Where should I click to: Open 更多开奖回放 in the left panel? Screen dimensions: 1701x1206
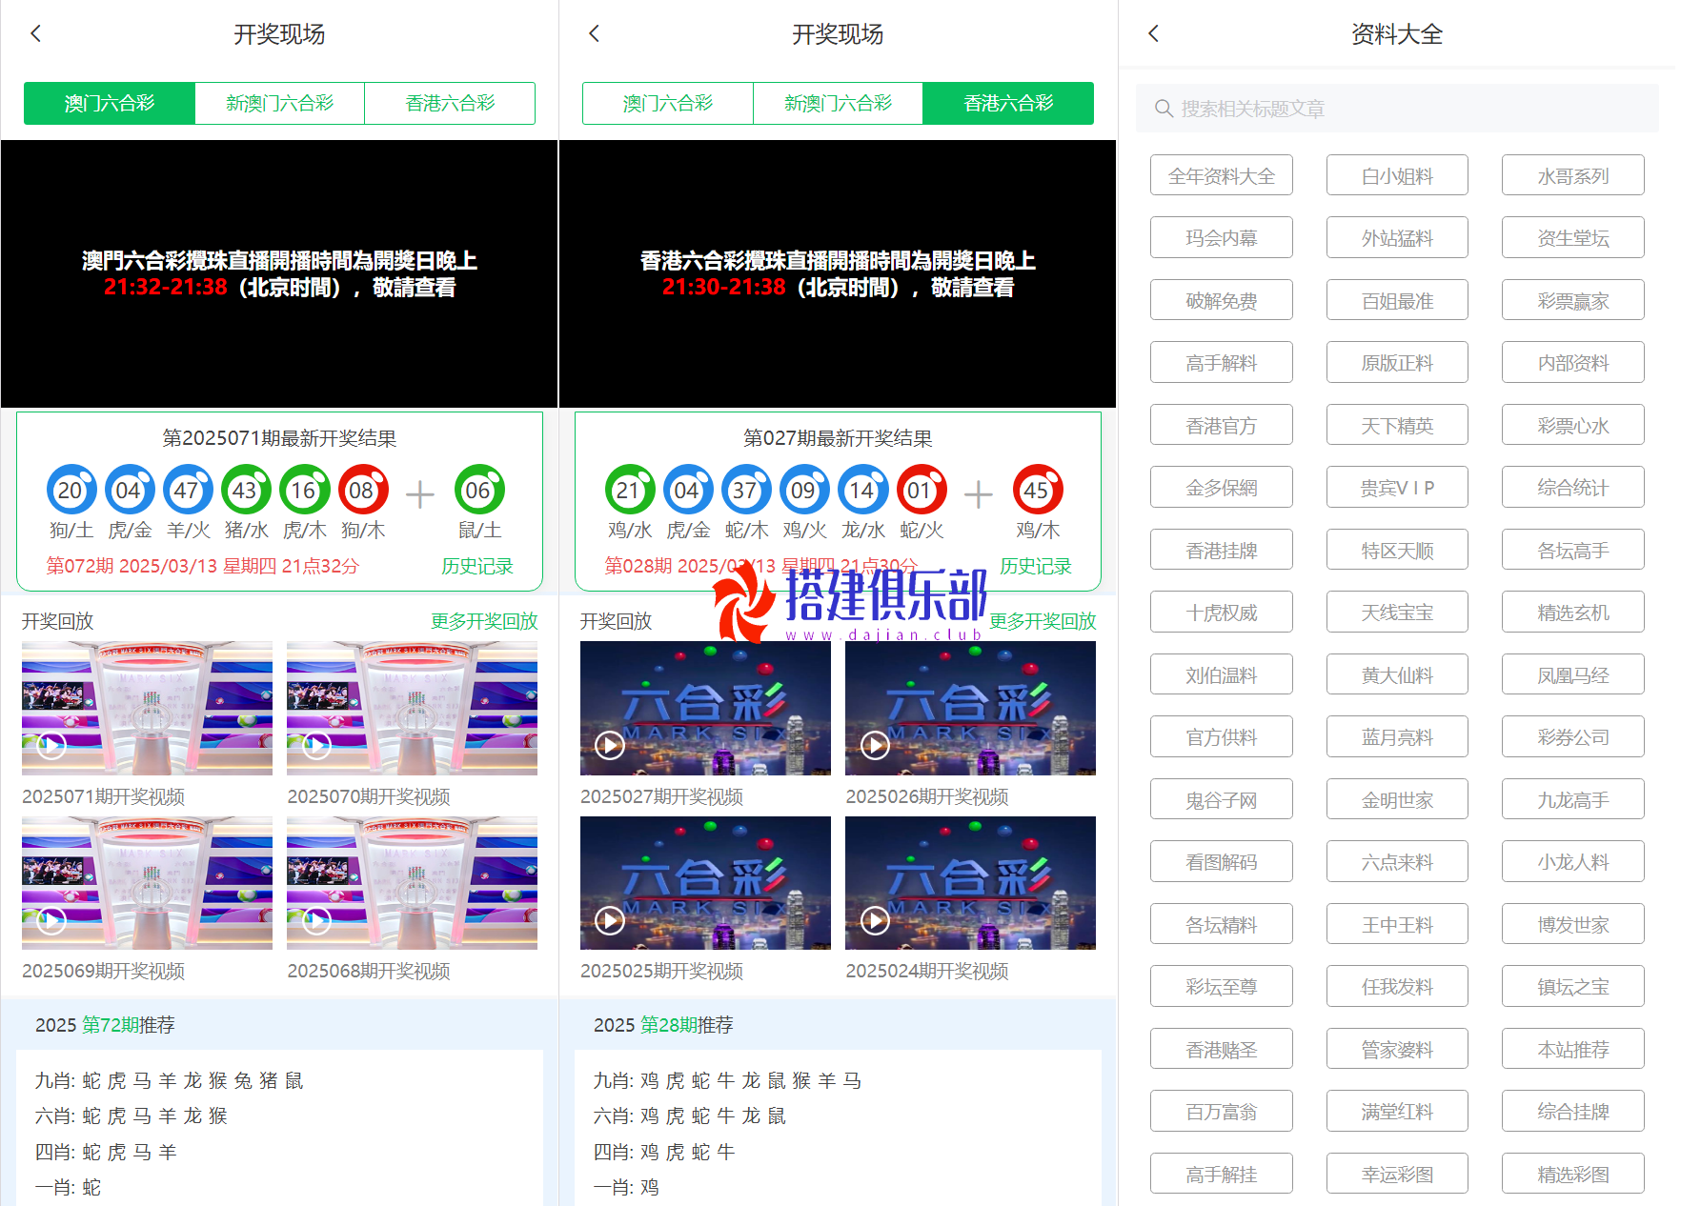484,621
